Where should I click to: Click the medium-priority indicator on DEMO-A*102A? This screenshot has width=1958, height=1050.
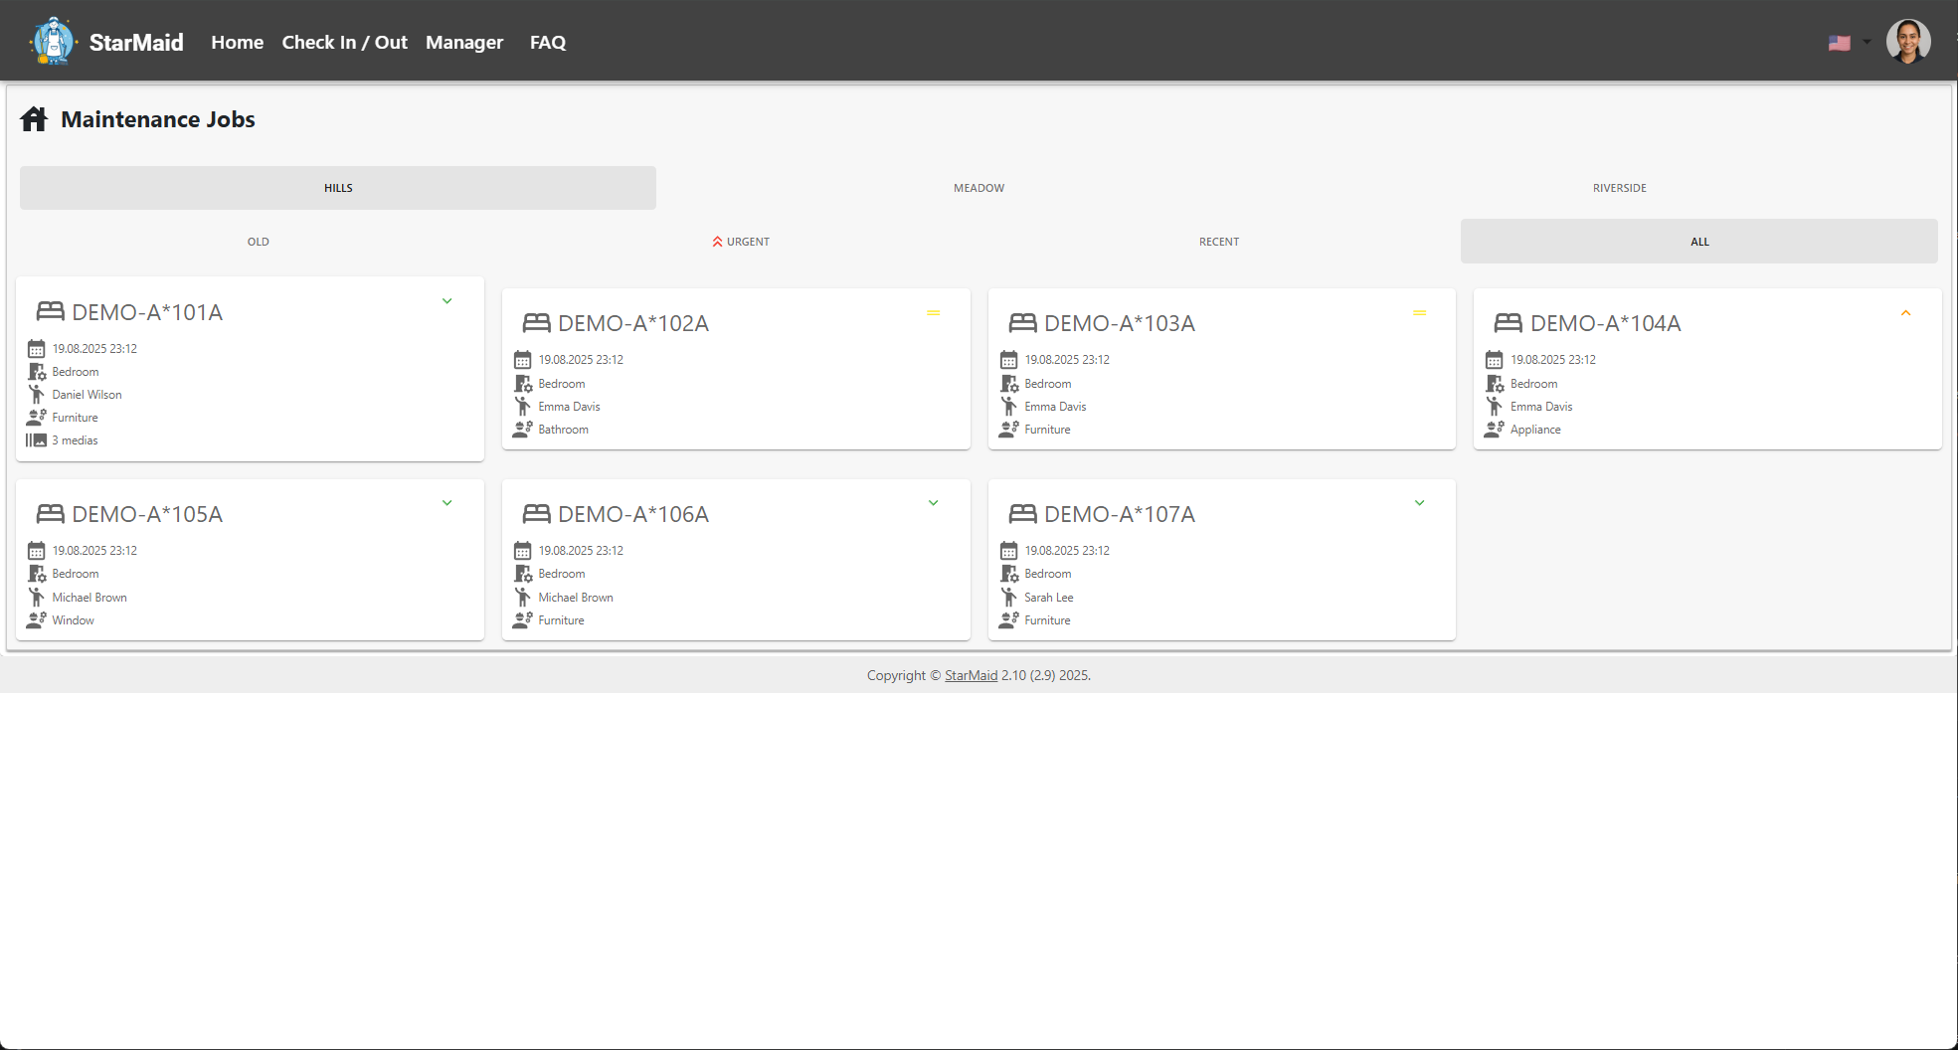point(934,313)
